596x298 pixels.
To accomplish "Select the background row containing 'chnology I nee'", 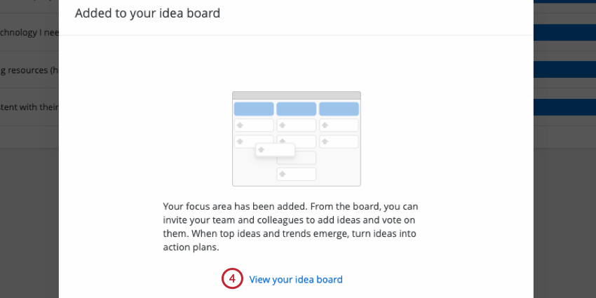I will point(29,32).
